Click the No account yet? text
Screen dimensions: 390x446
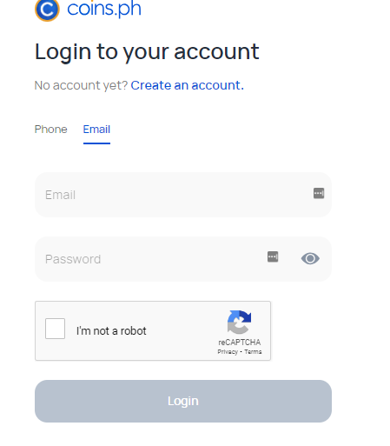[x=81, y=85]
